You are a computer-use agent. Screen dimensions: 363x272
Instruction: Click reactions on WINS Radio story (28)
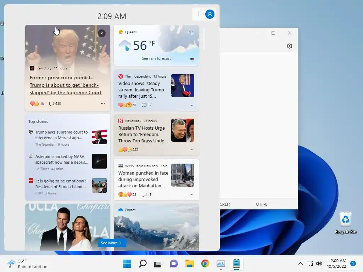(x=127, y=195)
